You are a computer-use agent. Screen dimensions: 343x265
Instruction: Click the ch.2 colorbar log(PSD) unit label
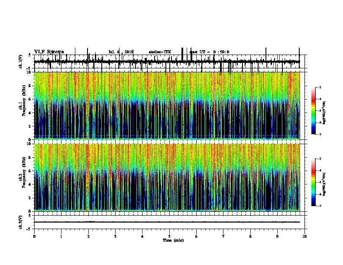point(324,184)
